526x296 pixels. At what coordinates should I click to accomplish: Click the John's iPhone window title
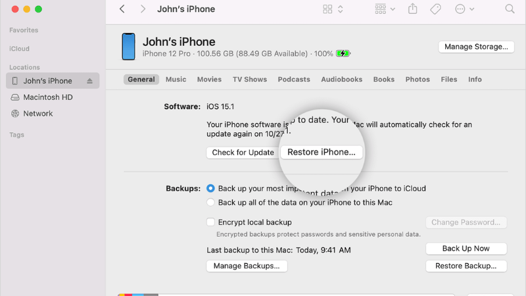click(186, 9)
